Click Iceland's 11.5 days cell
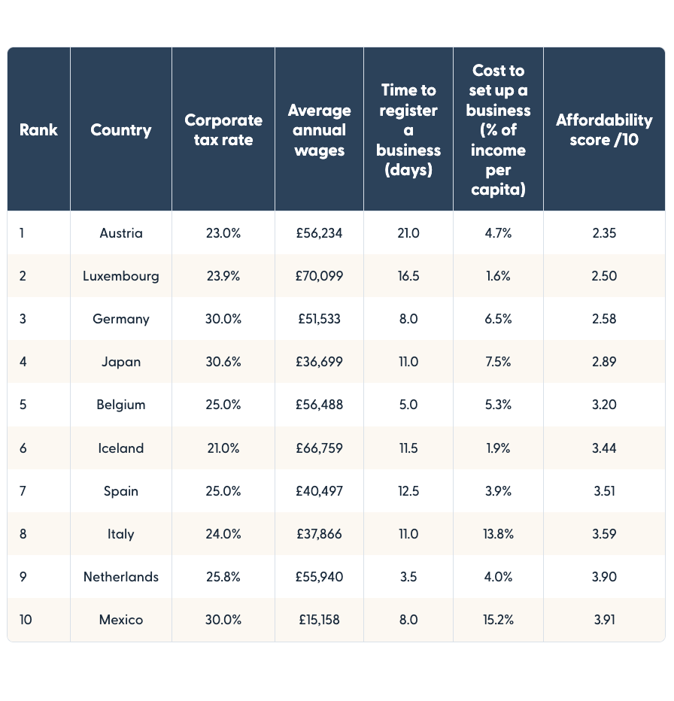 point(408,448)
